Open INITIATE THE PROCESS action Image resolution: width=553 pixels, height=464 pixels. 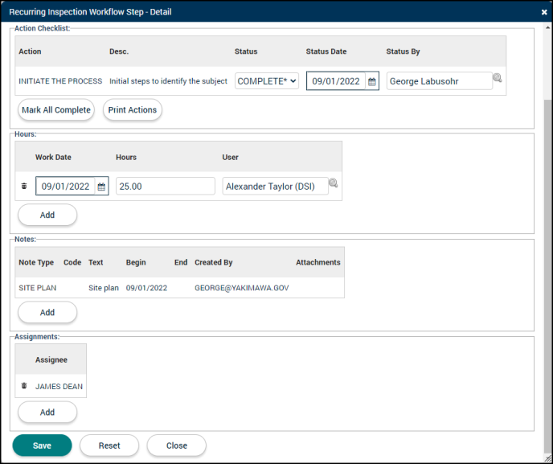coord(60,81)
